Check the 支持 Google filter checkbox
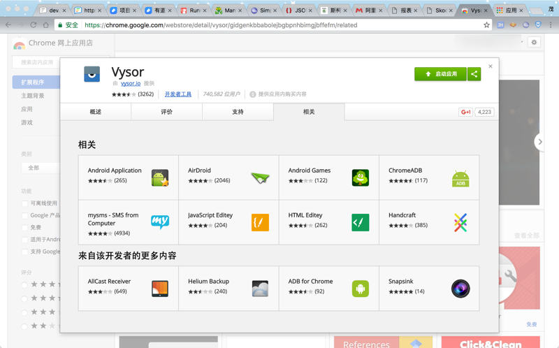 pyautogui.click(x=24, y=252)
